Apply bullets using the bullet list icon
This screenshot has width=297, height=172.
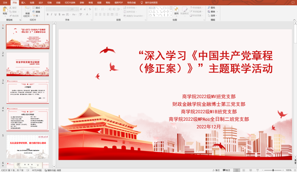[x=96, y=8]
